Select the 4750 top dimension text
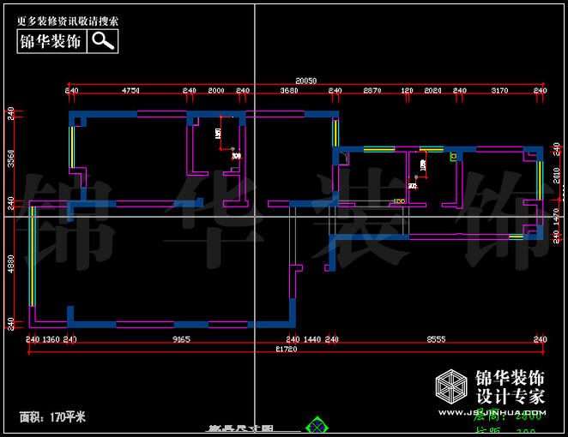This screenshot has height=437, width=568. [131, 90]
